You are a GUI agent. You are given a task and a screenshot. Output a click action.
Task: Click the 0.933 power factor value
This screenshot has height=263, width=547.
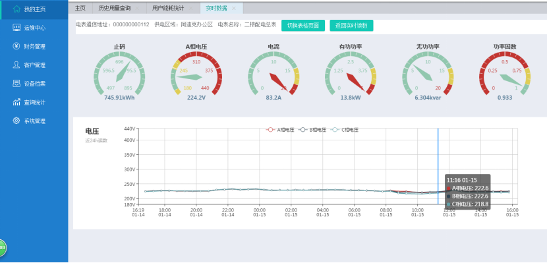[505, 98]
